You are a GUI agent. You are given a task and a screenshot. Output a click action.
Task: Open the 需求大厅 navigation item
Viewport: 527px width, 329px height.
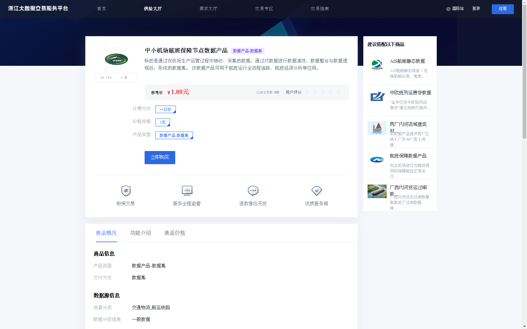point(208,9)
